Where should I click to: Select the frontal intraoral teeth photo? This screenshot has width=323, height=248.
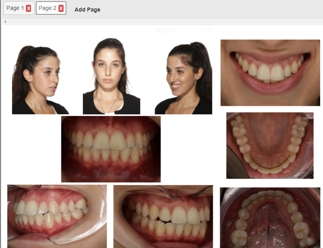111,149
